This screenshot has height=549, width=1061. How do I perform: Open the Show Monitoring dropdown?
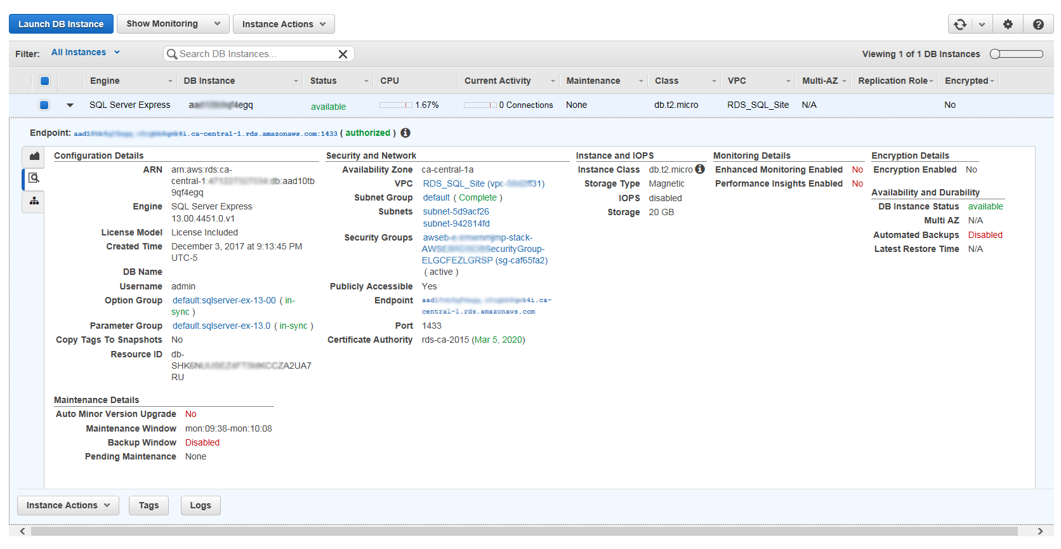pos(173,23)
